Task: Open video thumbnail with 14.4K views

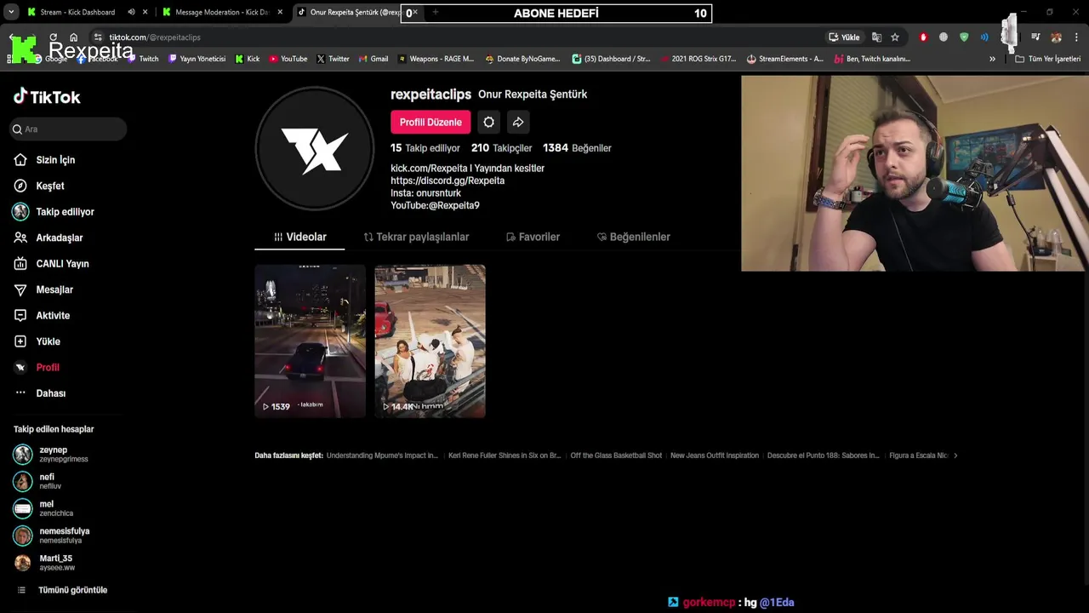Action: coord(430,341)
